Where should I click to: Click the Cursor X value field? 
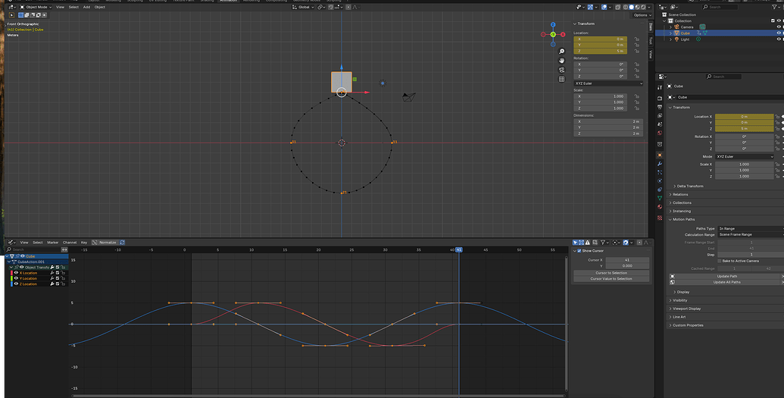click(626, 260)
